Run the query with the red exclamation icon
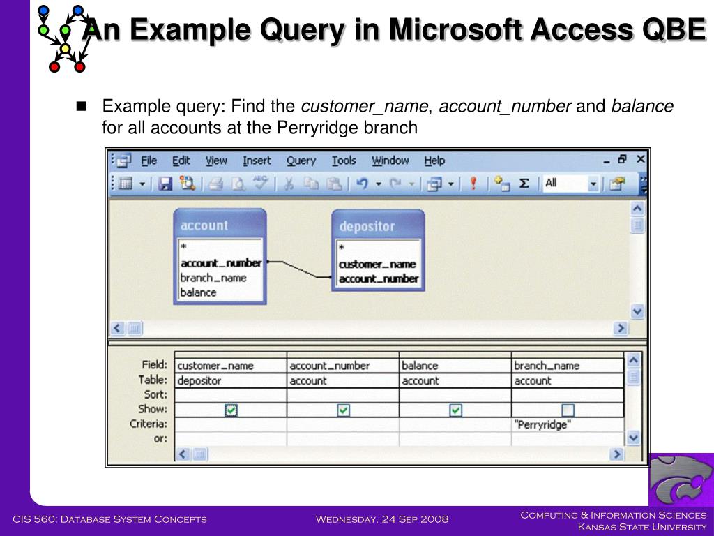 473,184
